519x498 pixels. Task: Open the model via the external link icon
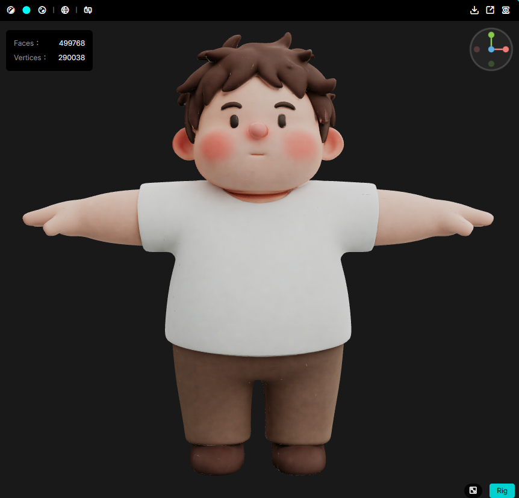(490, 10)
